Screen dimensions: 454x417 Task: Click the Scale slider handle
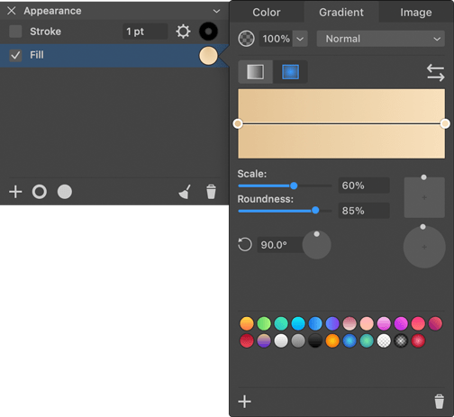[x=294, y=186]
